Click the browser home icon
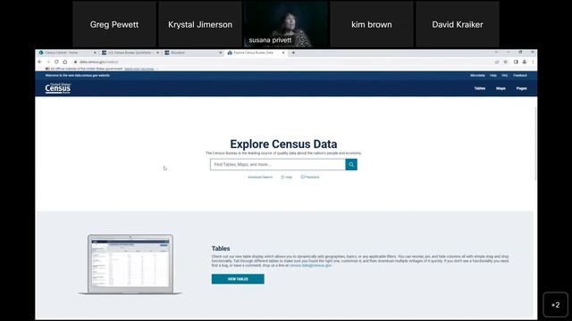This screenshot has height=321, width=572. click(x=65, y=62)
